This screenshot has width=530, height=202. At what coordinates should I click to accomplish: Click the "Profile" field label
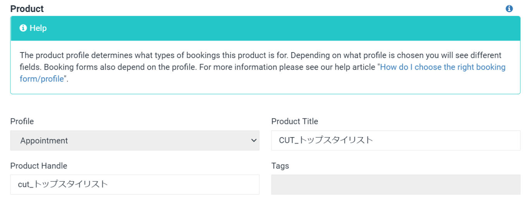(x=22, y=121)
